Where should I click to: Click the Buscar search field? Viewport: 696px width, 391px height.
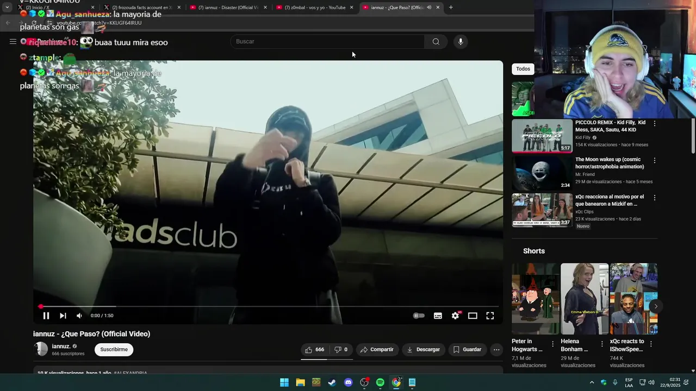click(327, 42)
